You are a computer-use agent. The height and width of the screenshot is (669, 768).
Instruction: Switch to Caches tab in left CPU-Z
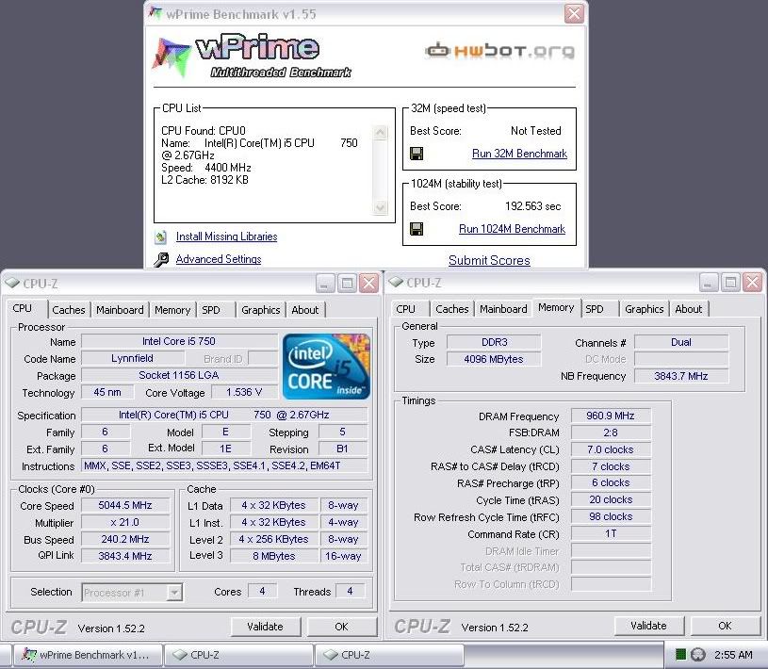point(69,310)
